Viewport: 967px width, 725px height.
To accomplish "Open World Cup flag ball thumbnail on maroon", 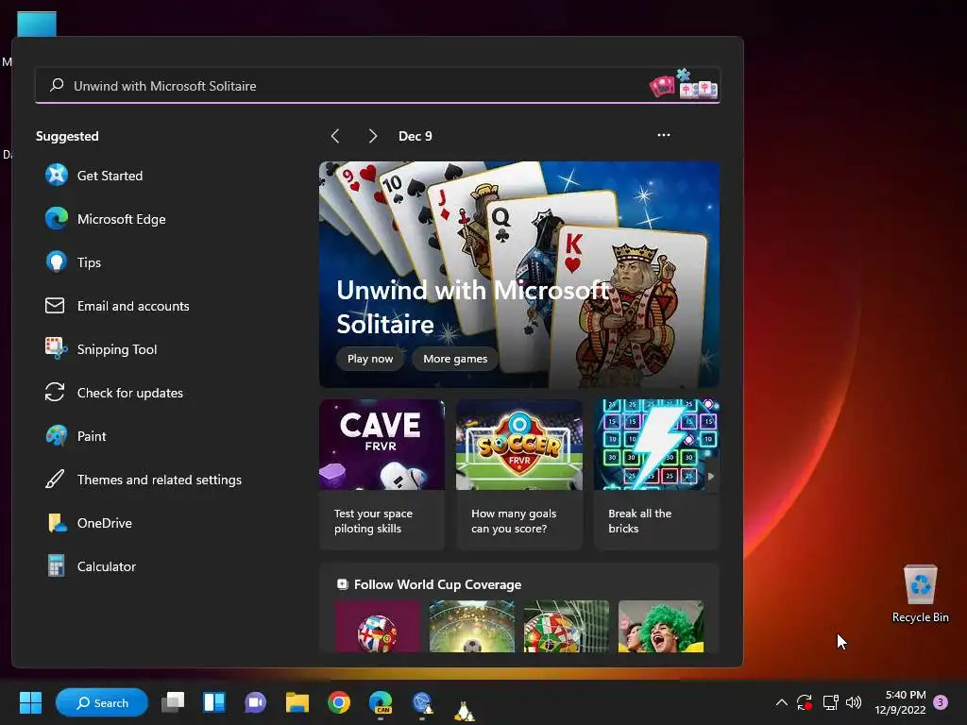I will click(378, 626).
